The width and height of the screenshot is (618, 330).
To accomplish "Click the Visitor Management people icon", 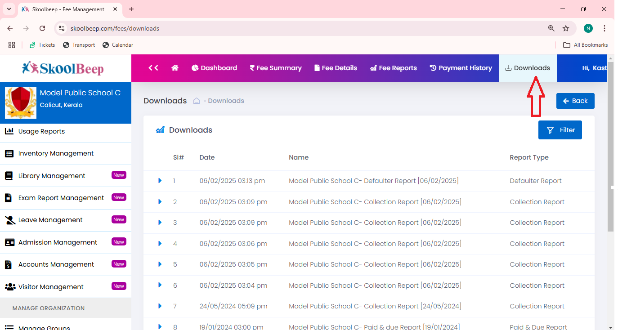I will click(10, 287).
